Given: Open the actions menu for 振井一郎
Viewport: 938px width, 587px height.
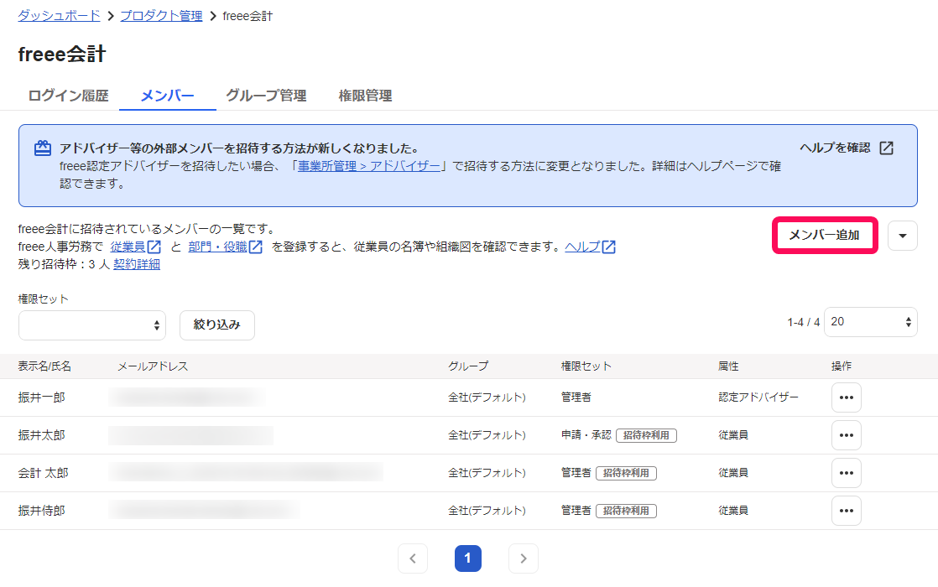Looking at the screenshot, I should (x=847, y=397).
